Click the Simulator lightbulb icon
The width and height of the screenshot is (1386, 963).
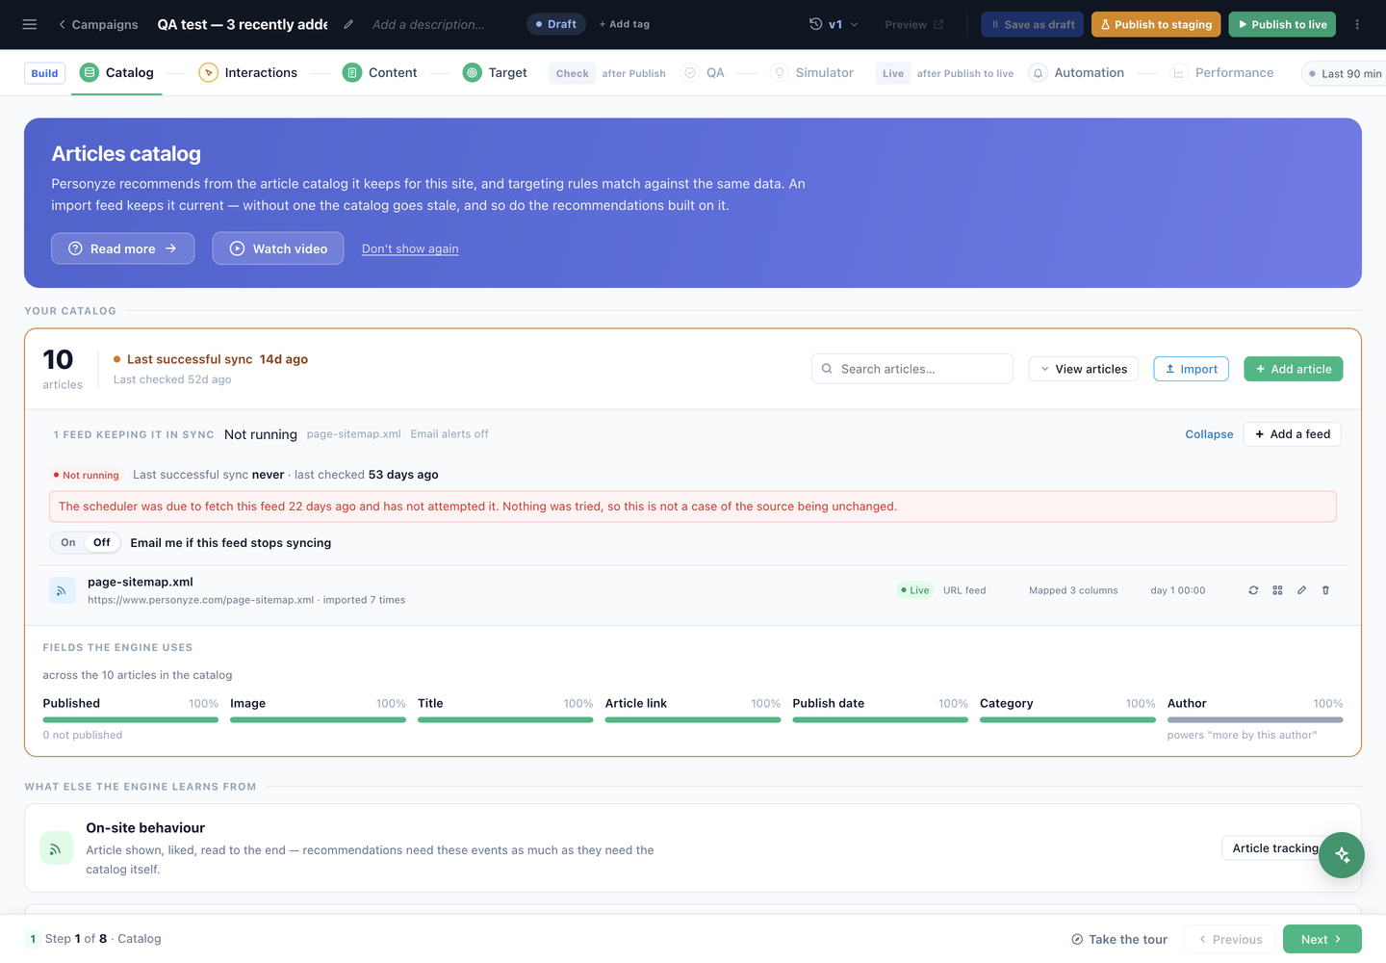pyautogui.click(x=780, y=73)
